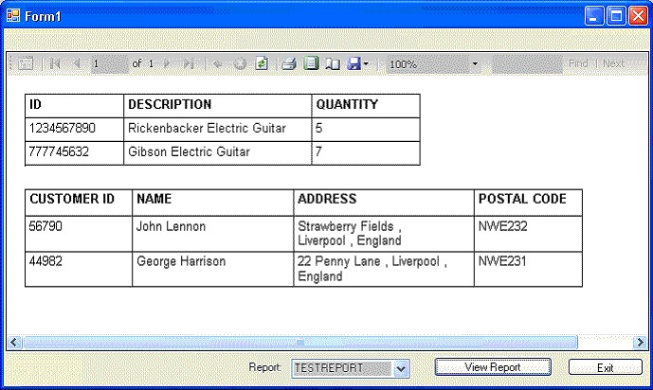Go to the previous page arrow
653x390 pixels.
[x=77, y=63]
